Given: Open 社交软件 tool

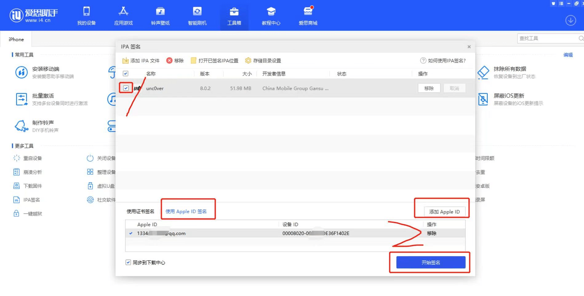Looking at the screenshot, I should pos(101,200).
